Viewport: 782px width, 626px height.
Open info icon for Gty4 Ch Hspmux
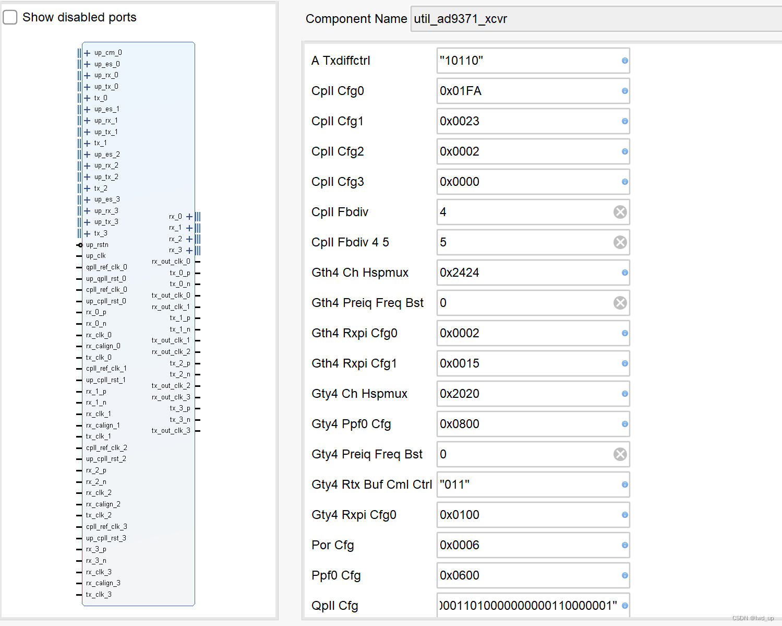[624, 394]
